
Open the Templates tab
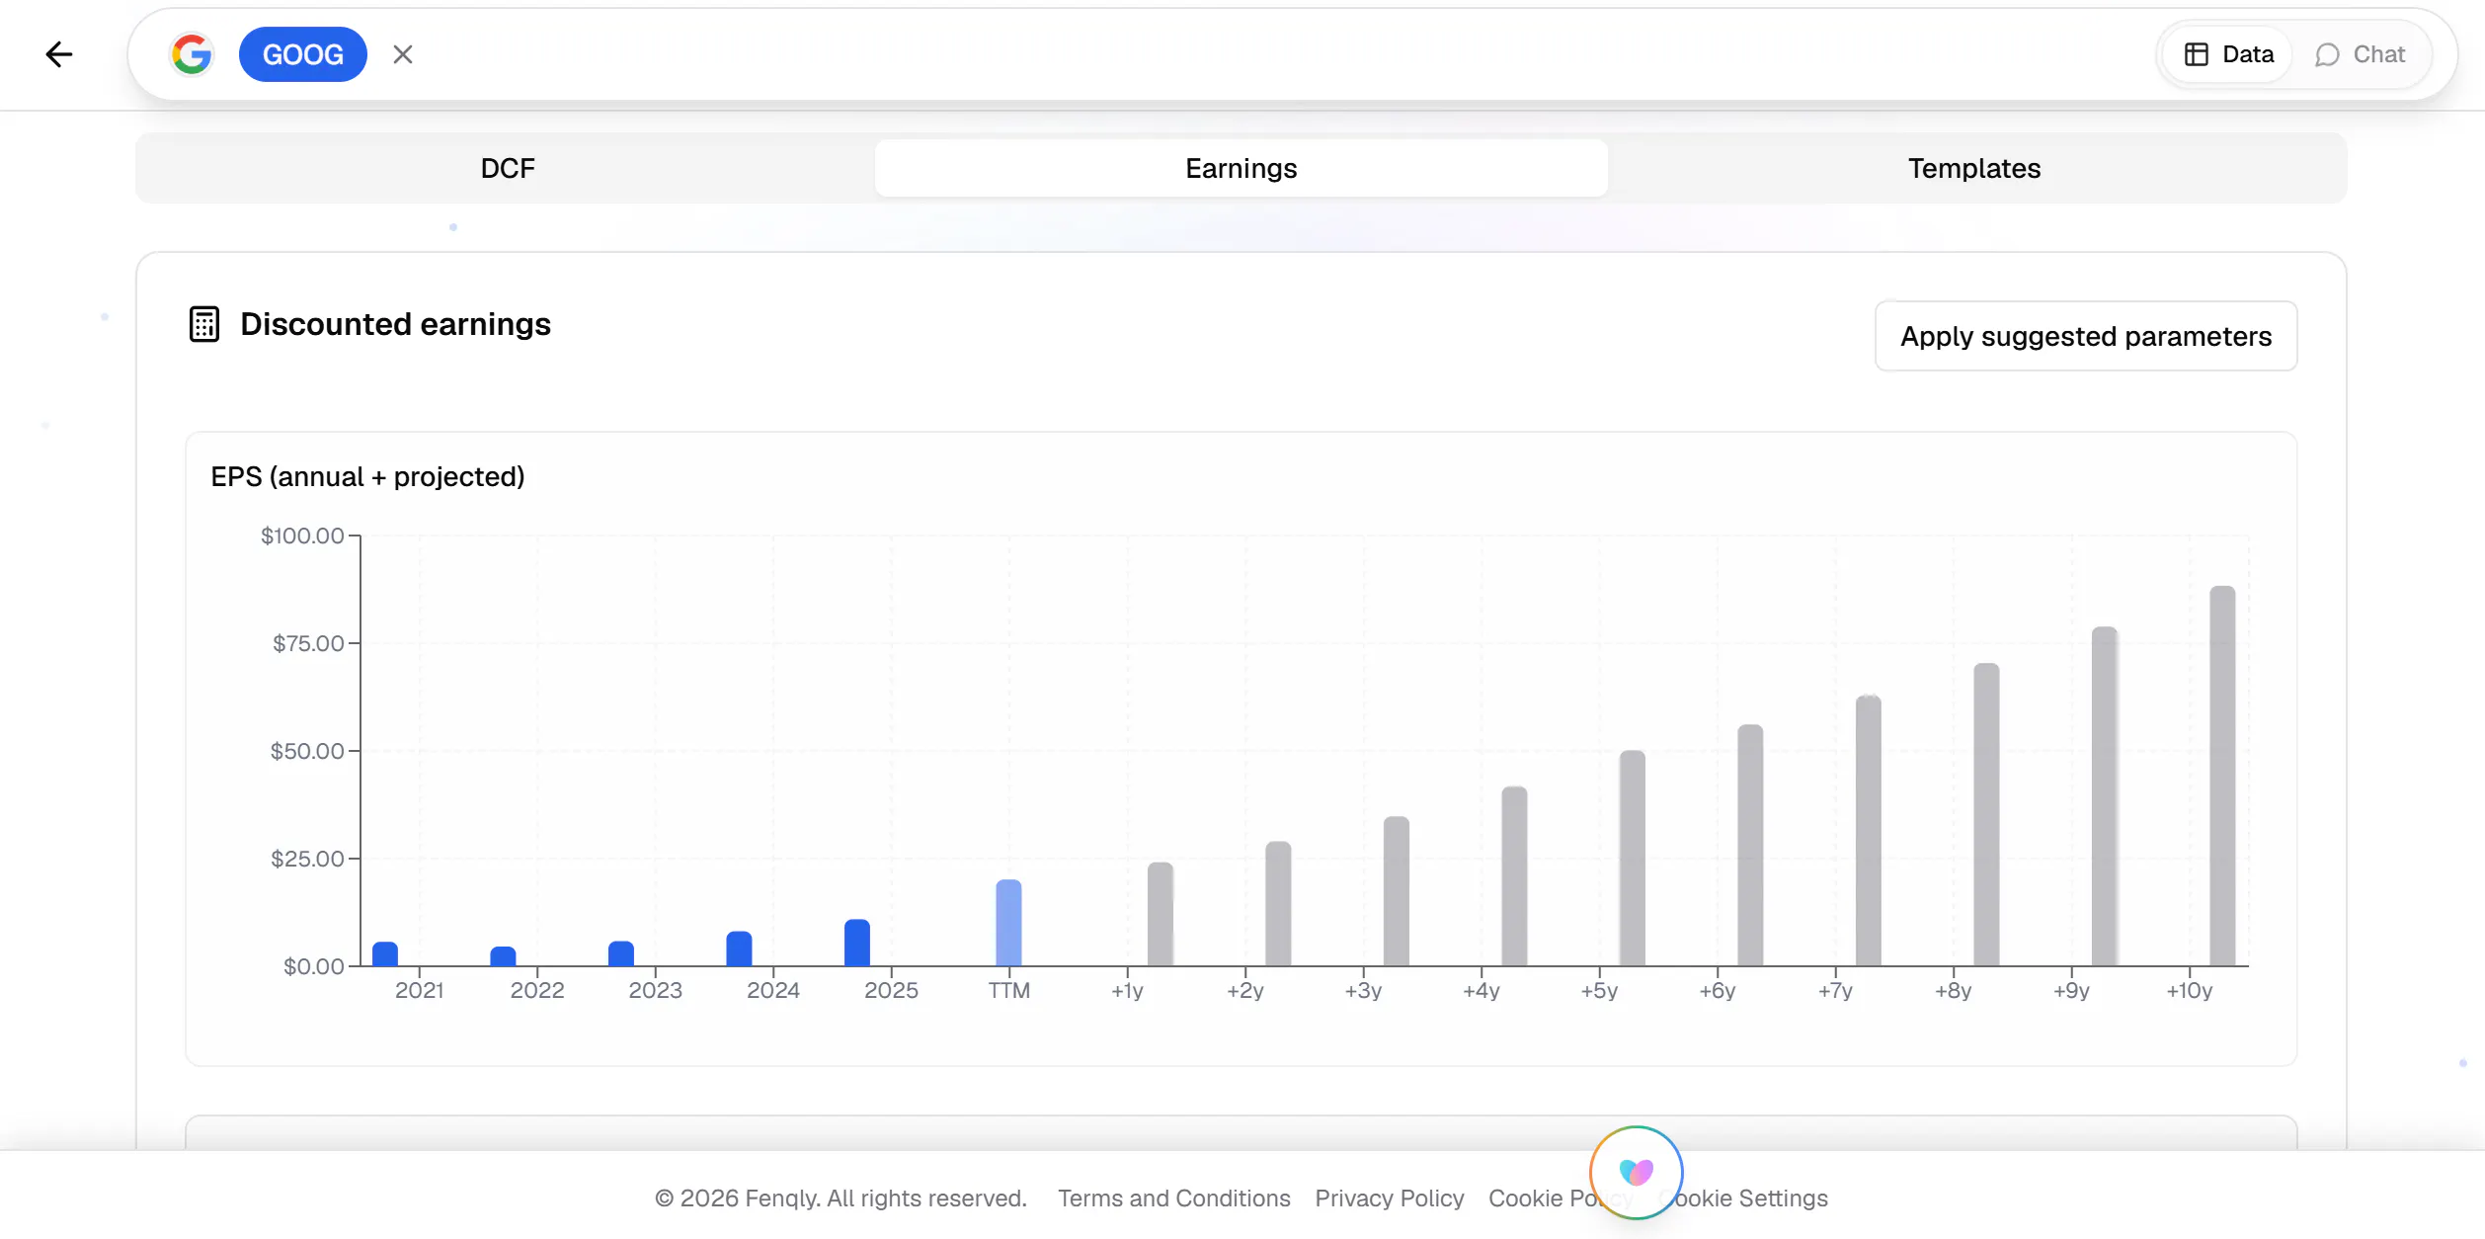1974,168
